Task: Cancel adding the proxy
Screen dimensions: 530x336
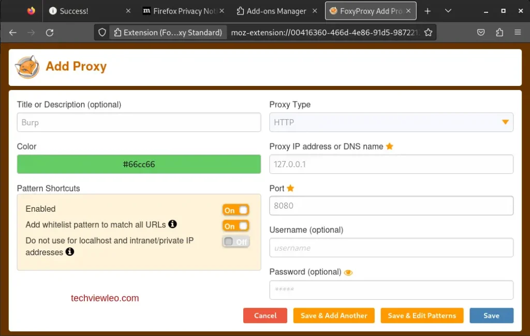Action: [x=265, y=315]
